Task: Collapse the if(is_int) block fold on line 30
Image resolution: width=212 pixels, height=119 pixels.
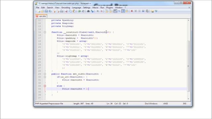Action: pyautogui.click(x=45, y=77)
